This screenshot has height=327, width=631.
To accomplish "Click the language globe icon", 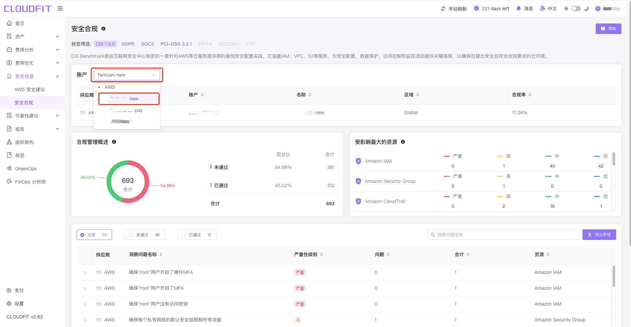I will click(542, 8).
